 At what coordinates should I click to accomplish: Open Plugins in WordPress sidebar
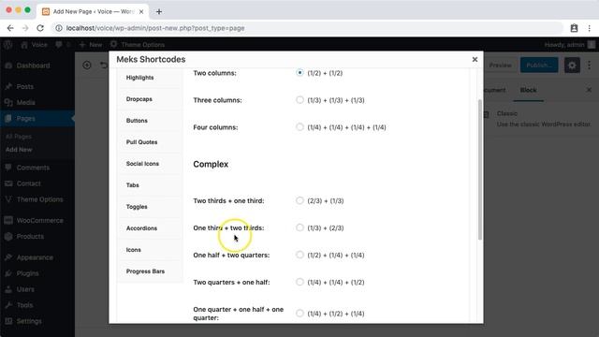pos(37,273)
